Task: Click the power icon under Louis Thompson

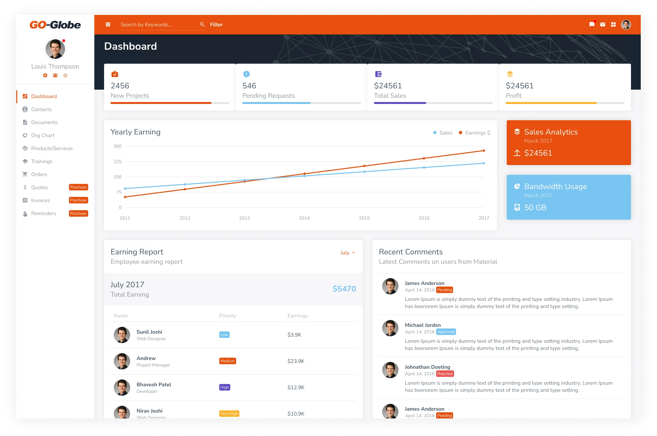Action: click(x=65, y=75)
